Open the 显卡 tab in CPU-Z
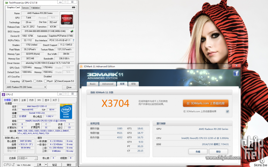 pos(47,100)
